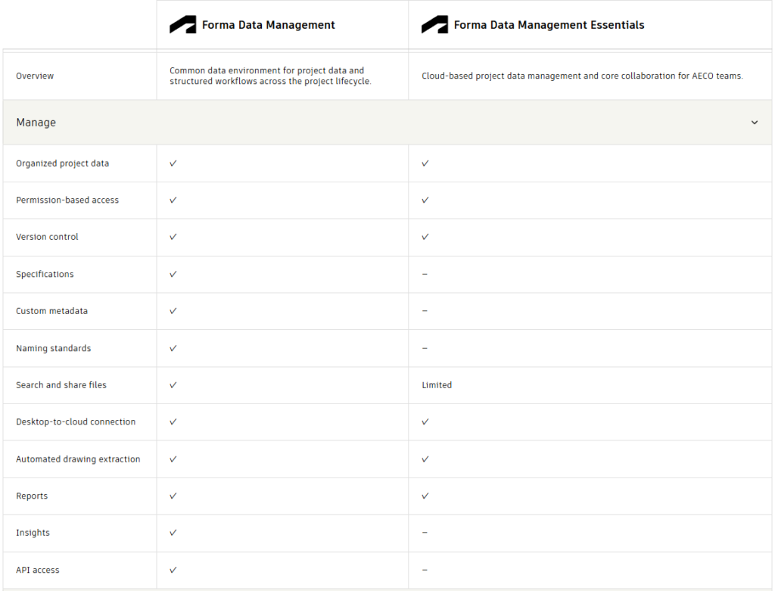Image resolution: width=775 pixels, height=591 pixels.
Task: Click Forma Data Management checkmark for Specifications
Action: pos(173,274)
